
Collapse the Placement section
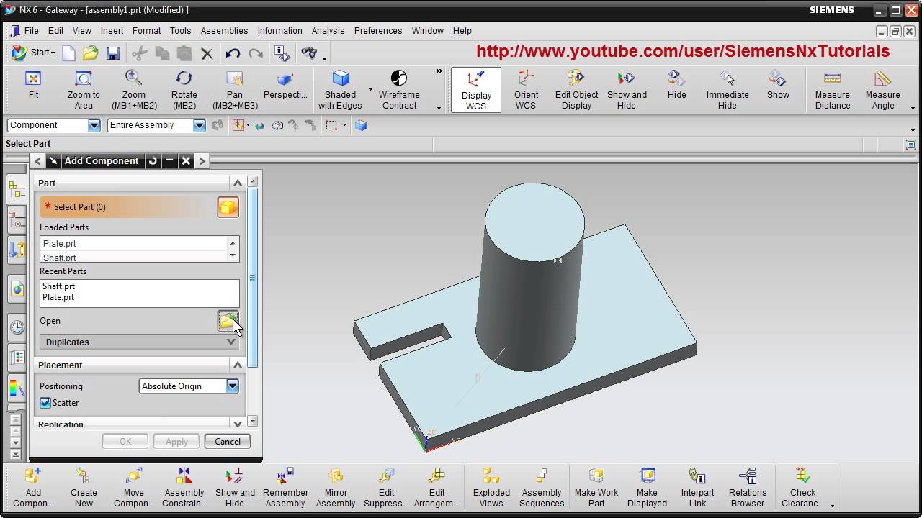[x=238, y=365]
